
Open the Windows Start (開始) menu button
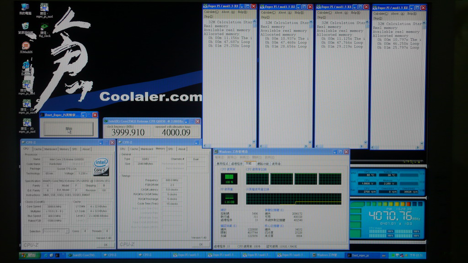pos(29,255)
